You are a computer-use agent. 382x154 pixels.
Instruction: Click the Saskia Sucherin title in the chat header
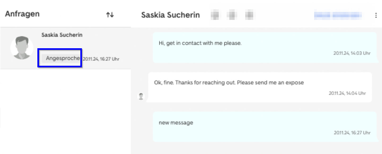[170, 15]
